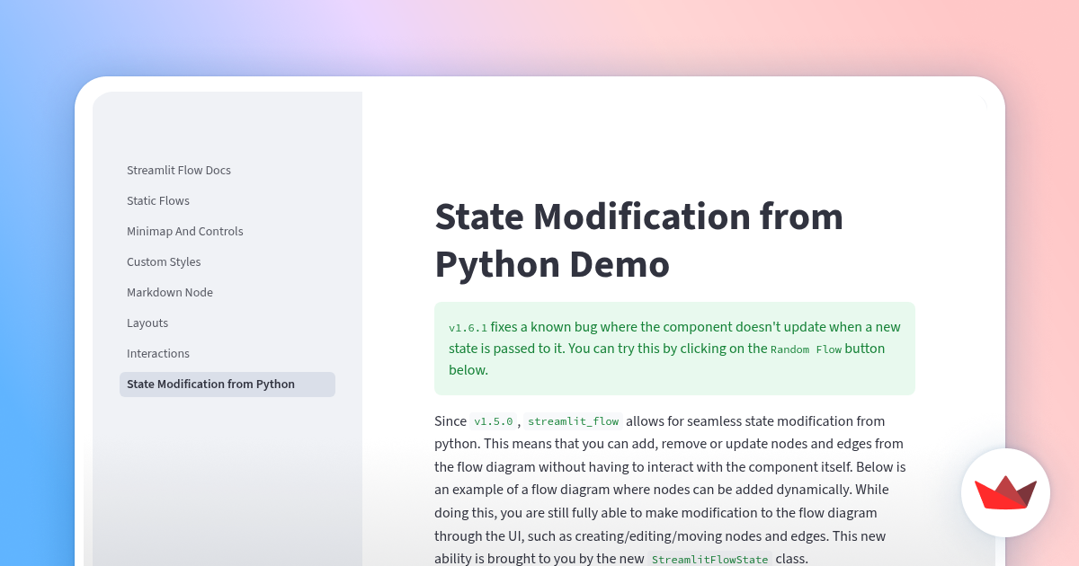Click the State Modification from Python Demo heading

tap(639, 241)
